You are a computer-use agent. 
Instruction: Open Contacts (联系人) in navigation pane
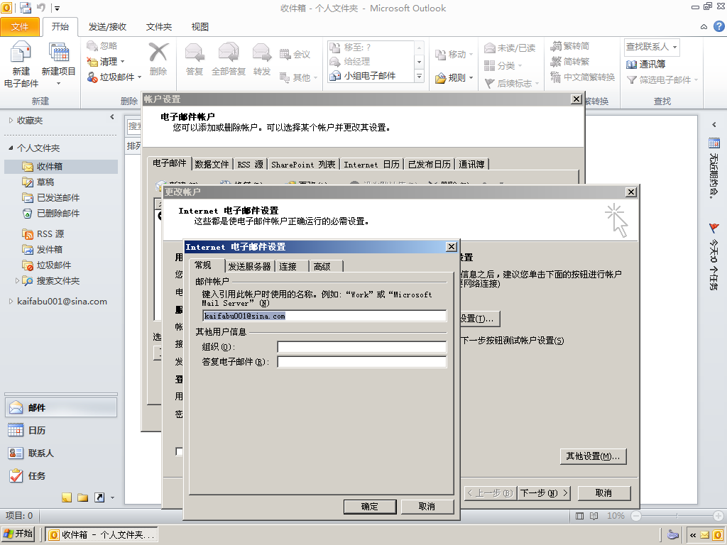pyautogui.click(x=61, y=453)
